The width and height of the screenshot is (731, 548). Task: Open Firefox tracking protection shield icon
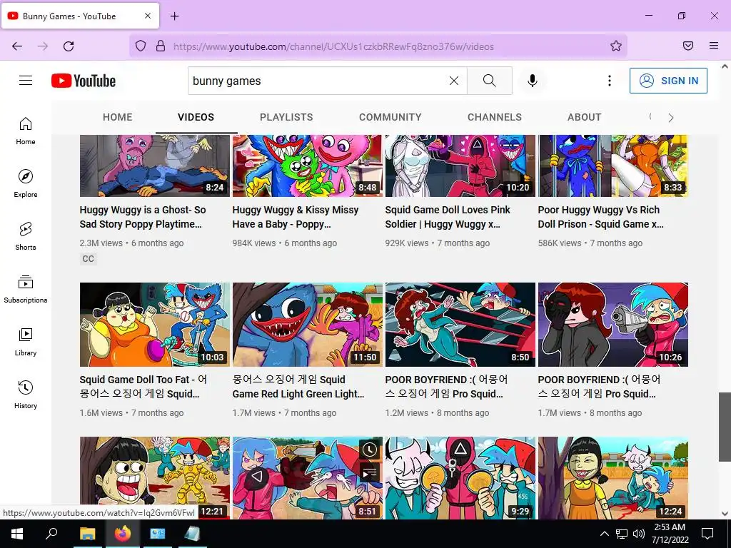click(x=141, y=46)
